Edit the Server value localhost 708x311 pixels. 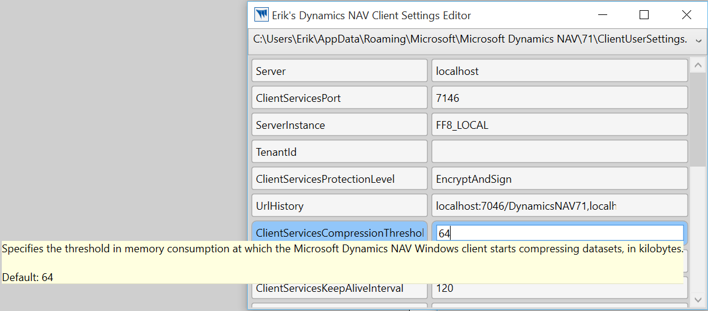[559, 71]
